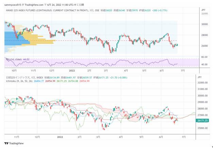Click the 7月 label on lower chart time axis
The image size is (213, 148).
[184, 137]
